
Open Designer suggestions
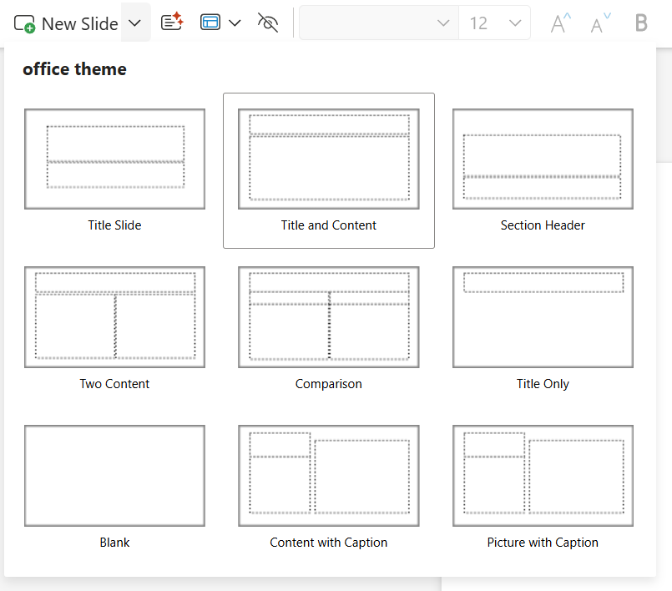click(172, 23)
